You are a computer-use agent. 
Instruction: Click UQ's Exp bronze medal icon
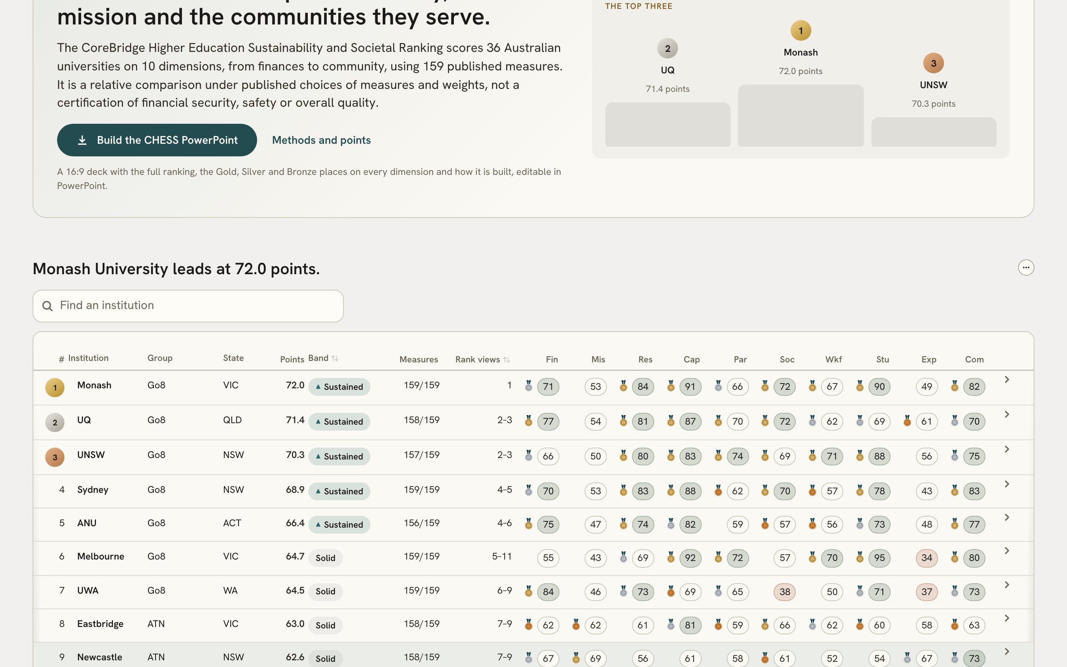coord(907,421)
